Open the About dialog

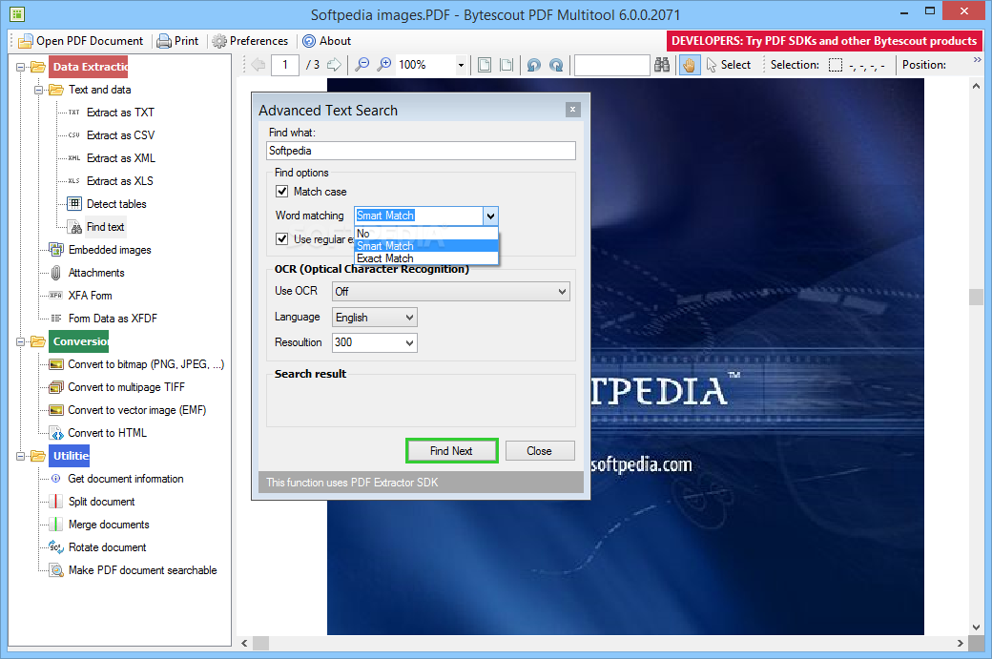326,41
